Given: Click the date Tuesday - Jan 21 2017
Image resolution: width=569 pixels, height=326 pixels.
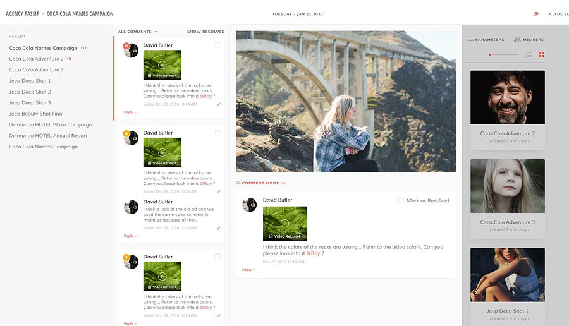Looking at the screenshot, I should click(x=298, y=14).
